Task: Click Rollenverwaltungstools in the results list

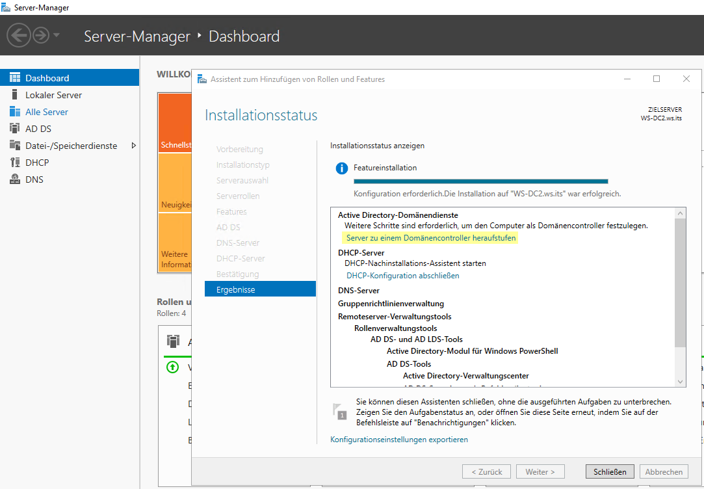Action: pos(395,328)
